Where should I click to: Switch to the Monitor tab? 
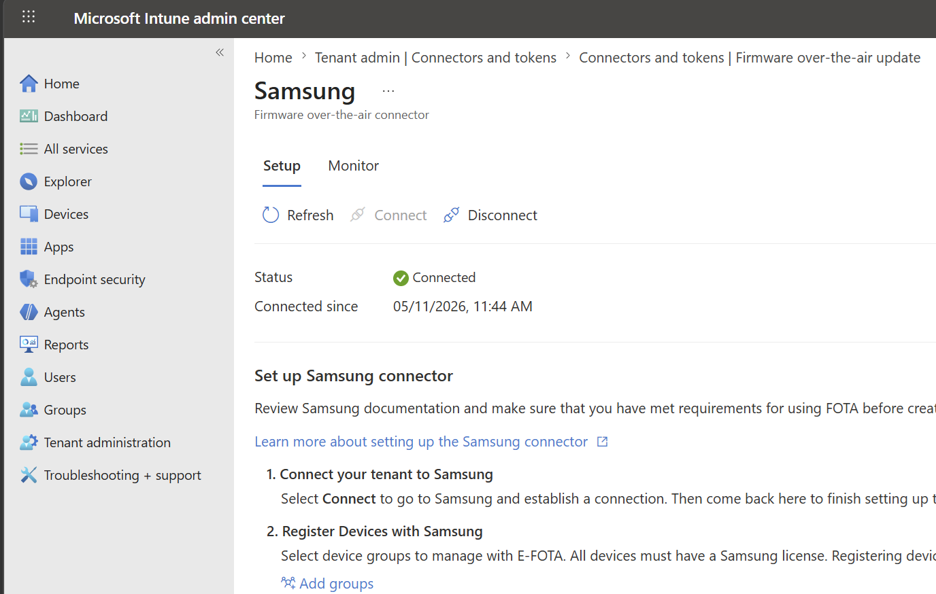[354, 166]
